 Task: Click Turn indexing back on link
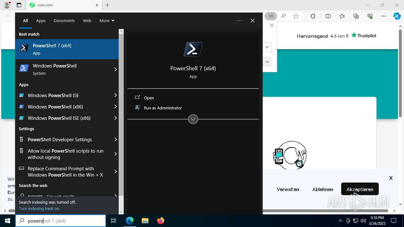point(39,208)
